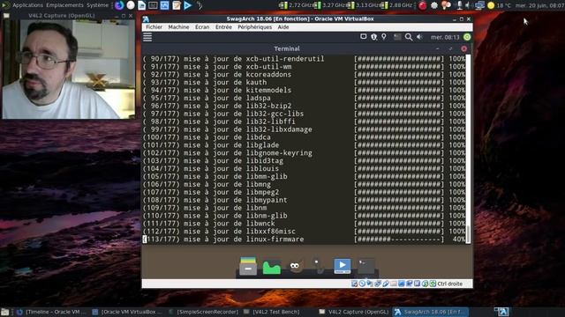
Task: Click the optical disk status icon in VirtualBox
Action: click(x=362, y=284)
